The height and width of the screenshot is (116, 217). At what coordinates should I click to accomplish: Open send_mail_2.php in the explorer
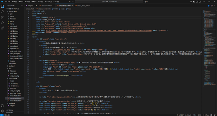click(x=15, y=93)
